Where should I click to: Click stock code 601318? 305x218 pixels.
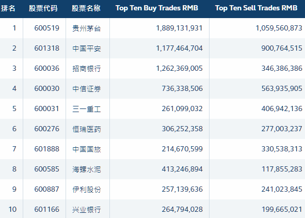click(x=46, y=48)
